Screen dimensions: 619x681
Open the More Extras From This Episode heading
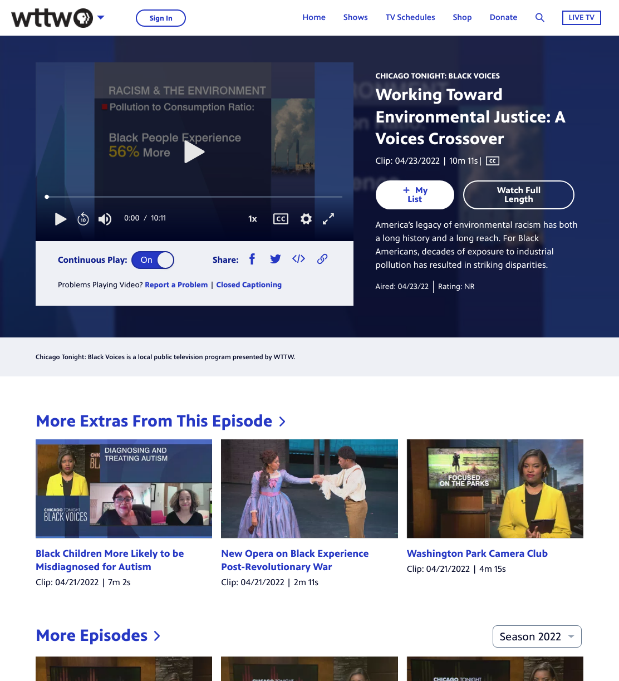tap(154, 421)
